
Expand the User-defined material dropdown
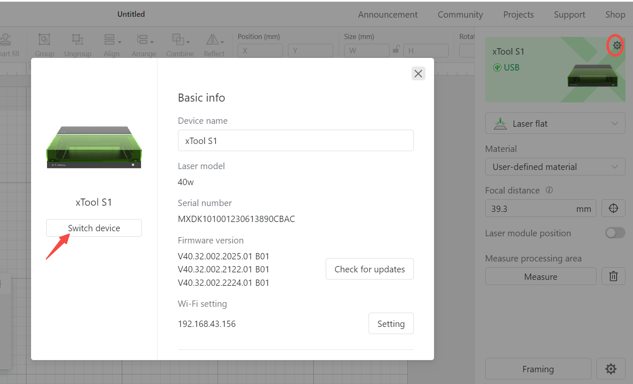(555, 167)
